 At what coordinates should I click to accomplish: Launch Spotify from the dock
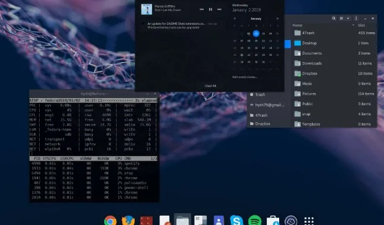(255, 221)
